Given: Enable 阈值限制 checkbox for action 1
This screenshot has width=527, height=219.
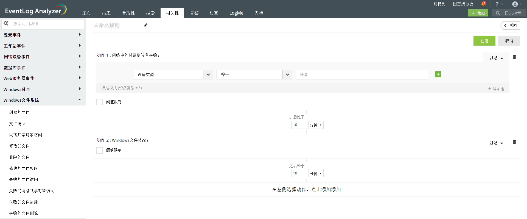Looking at the screenshot, I should click(x=99, y=102).
